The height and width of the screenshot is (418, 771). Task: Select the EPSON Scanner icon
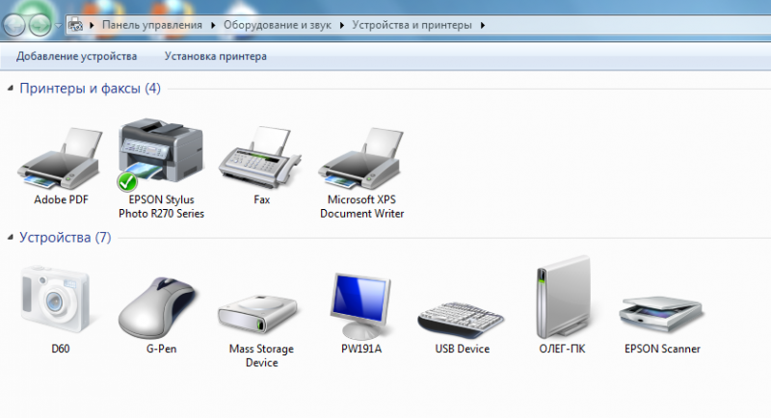pos(661,314)
